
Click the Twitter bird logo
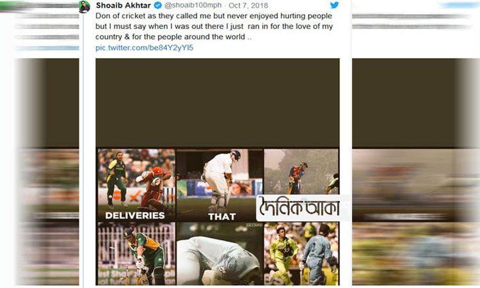[334, 5]
